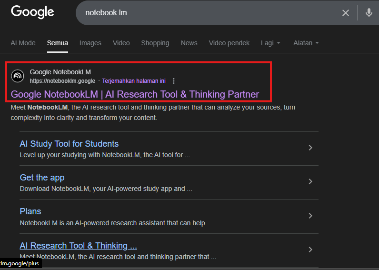Clear the search box with X icon
The width and height of the screenshot is (379, 270).
346,13
